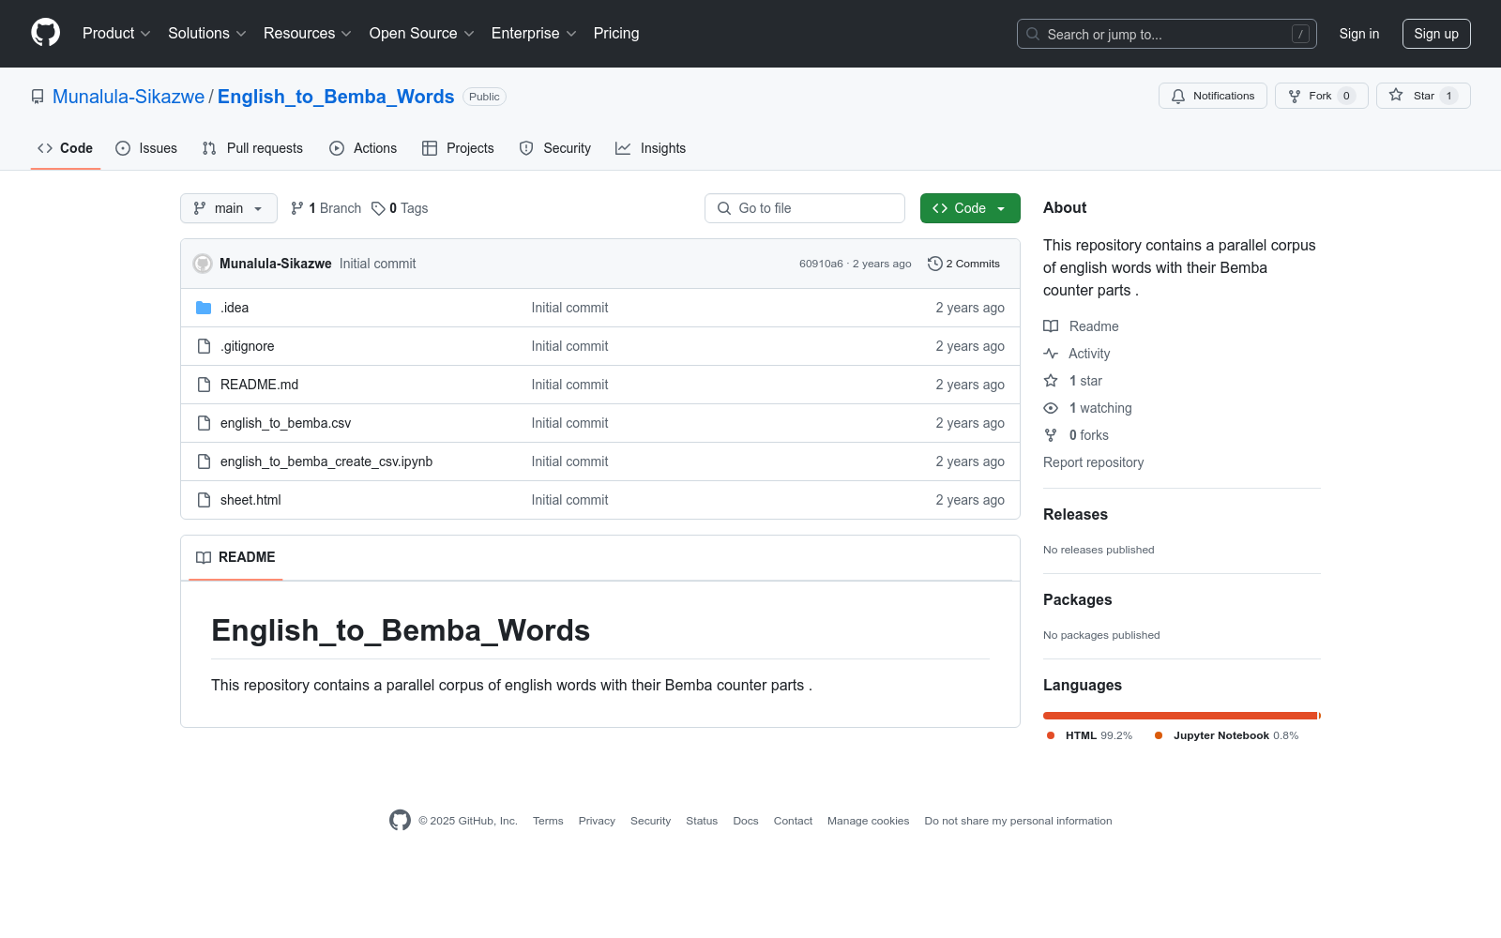
Task: Click the file icon next to english_to_bemba_create_csv.ipynb
Action: 204,461
